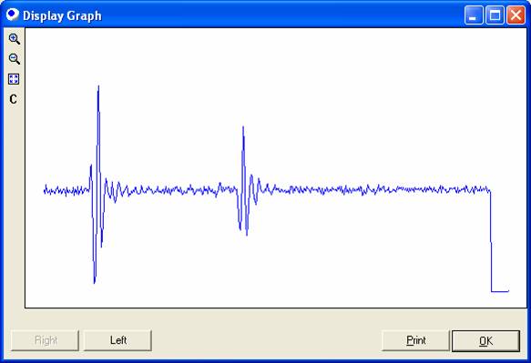Click the C toolbar button
Screen dimensions: 531x363
[x=14, y=99]
